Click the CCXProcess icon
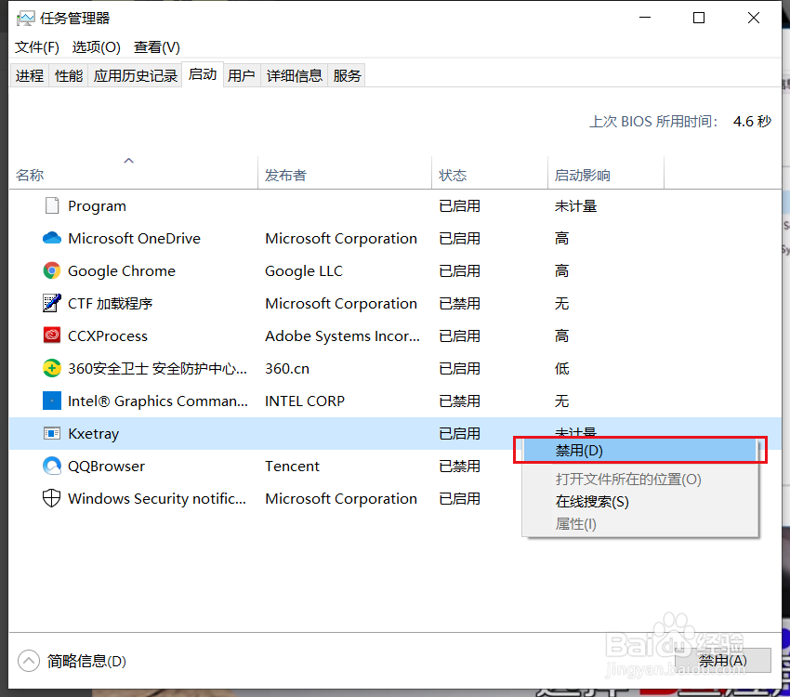This screenshot has height=697, width=790. 53,335
